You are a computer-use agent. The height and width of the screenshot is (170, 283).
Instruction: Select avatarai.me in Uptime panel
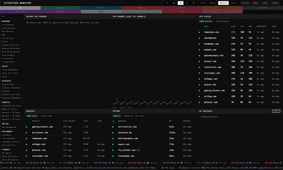coord(125,132)
